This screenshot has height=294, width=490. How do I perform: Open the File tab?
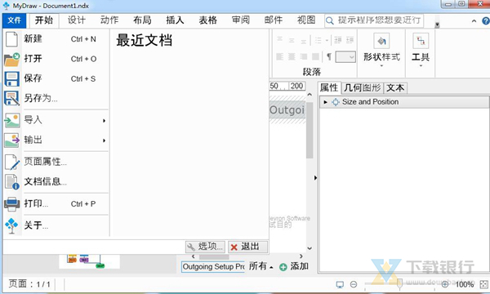(15, 20)
